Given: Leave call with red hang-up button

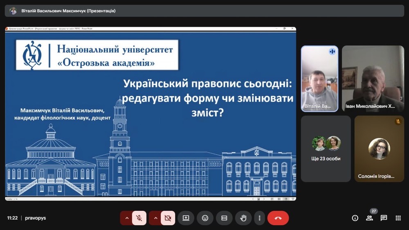Looking at the screenshot, I should pyautogui.click(x=278, y=218).
